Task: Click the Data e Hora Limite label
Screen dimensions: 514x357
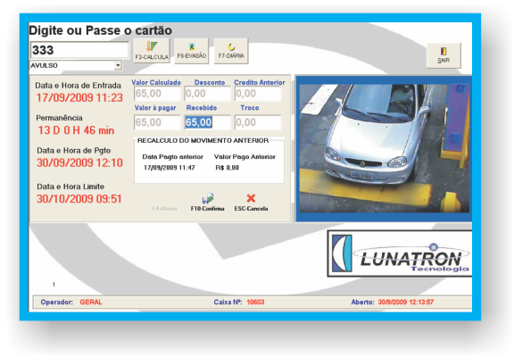Action: [x=70, y=187]
